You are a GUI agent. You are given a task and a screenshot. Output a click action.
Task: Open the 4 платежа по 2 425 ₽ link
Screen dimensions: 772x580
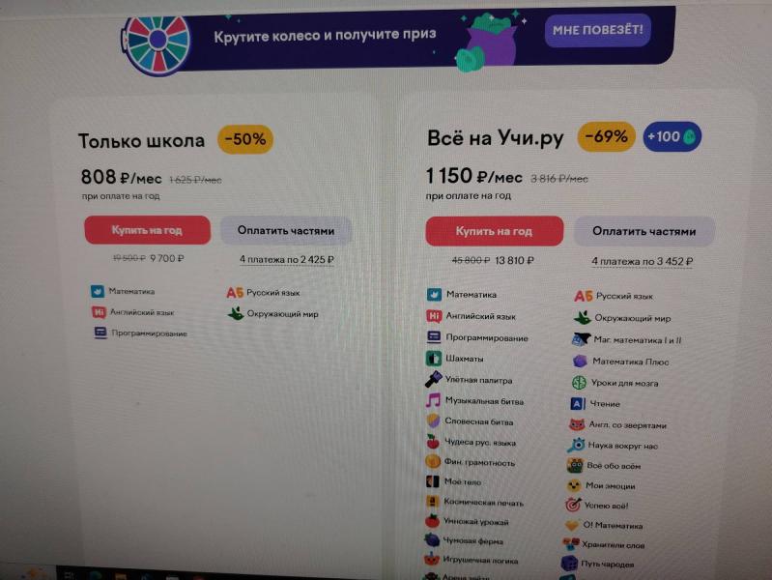click(x=287, y=259)
